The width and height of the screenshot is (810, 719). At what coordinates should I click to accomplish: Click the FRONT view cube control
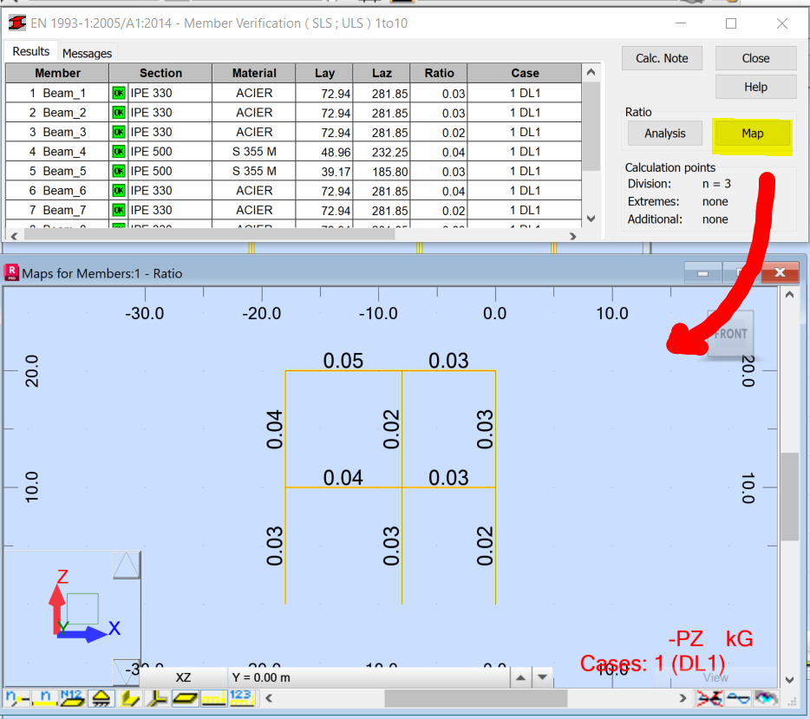coord(730,334)
